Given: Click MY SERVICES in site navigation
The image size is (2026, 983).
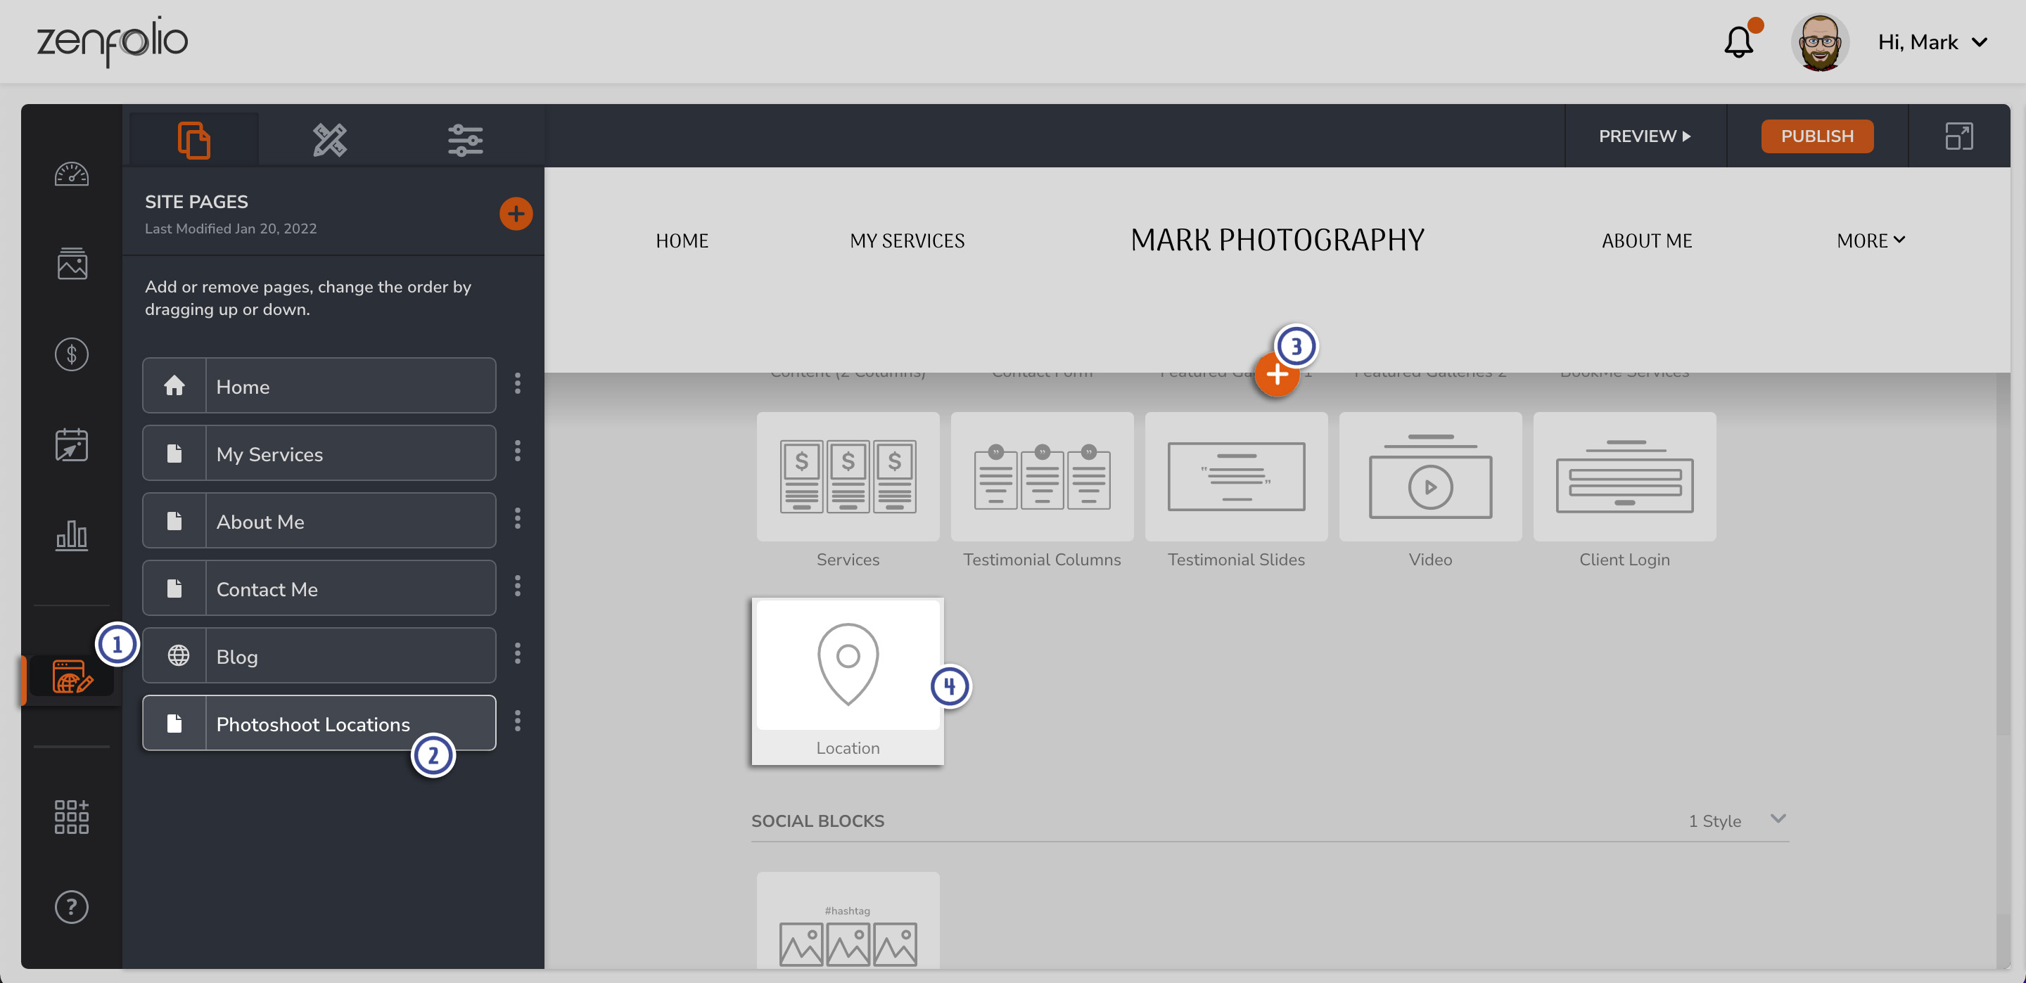Looking at the screenshot, I should coord(907,240).
